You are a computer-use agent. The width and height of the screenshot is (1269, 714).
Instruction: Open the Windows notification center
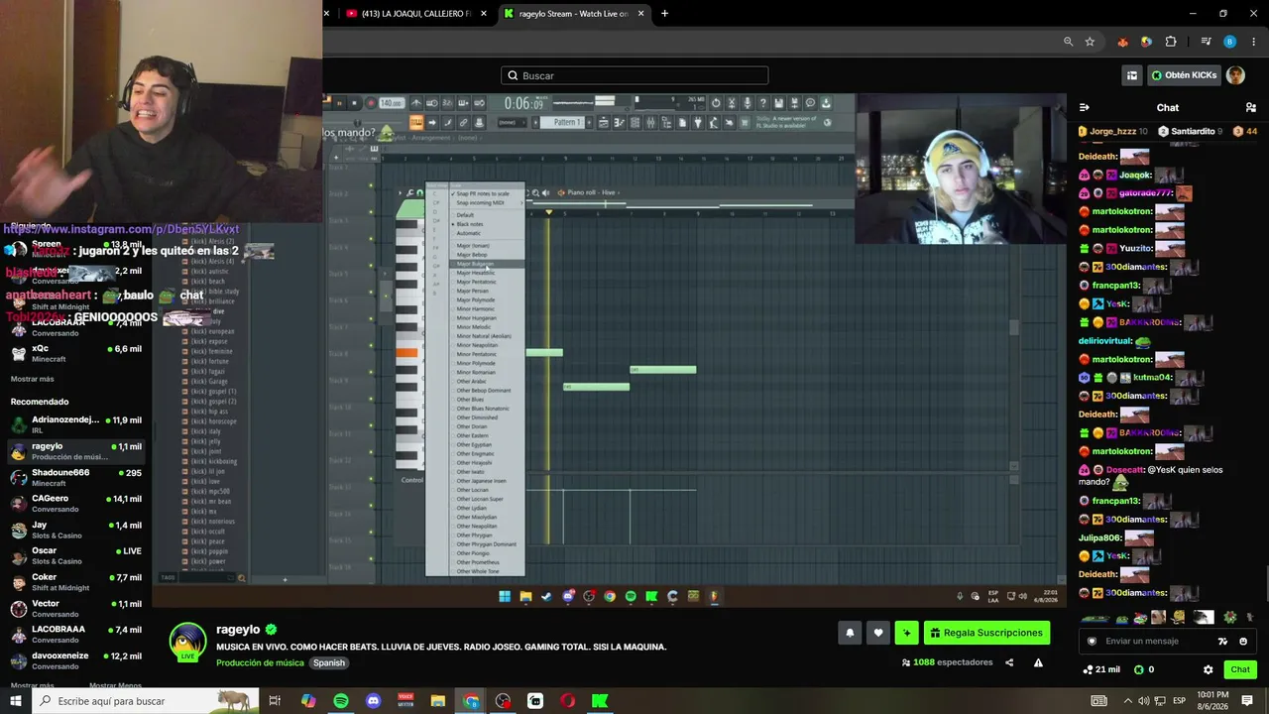pyautogui.click(x=1247, y=701)
